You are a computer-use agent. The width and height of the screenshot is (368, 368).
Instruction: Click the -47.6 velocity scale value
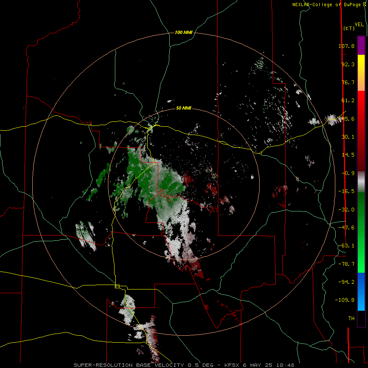click(x=346, y=228)
